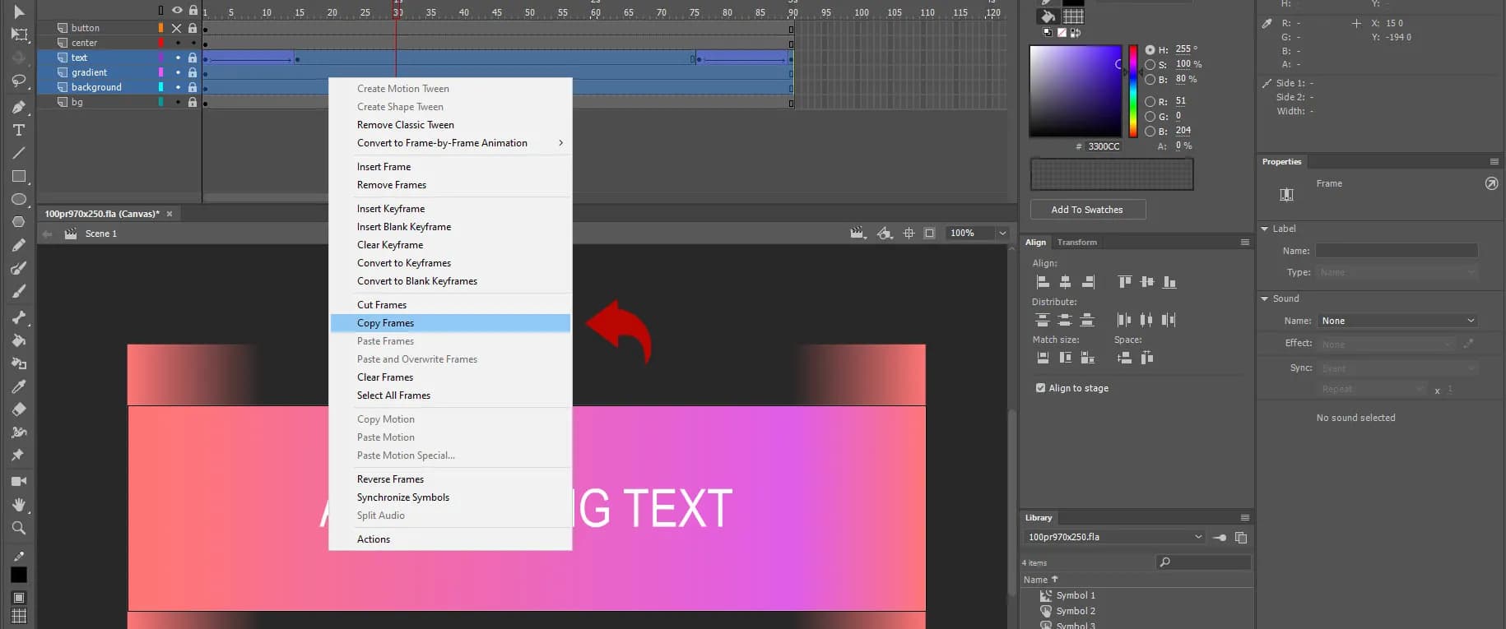
Task: Click the Library search field
Action: [1204, 562]
